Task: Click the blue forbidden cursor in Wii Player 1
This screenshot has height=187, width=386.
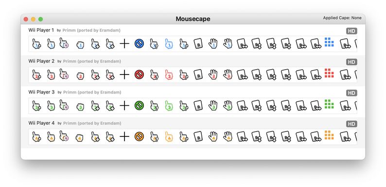Action: (x=139, y=44)
